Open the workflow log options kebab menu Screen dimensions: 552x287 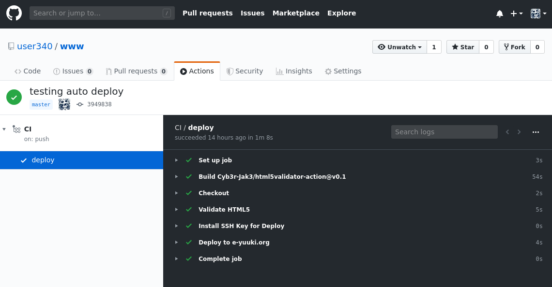pyautogui.click(x=536, y=132)
